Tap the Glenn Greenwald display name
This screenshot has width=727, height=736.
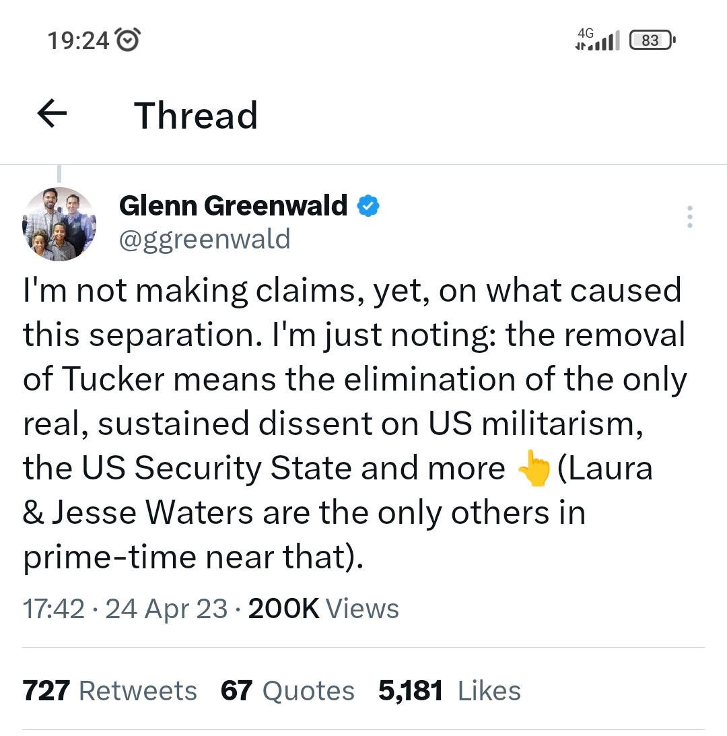pos(233,205)
